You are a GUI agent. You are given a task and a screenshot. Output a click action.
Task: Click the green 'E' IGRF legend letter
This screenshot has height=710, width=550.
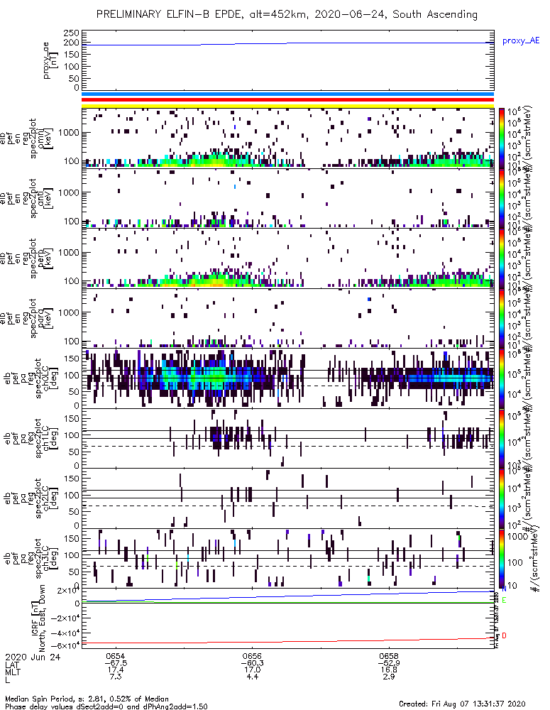tap(505, 601)
